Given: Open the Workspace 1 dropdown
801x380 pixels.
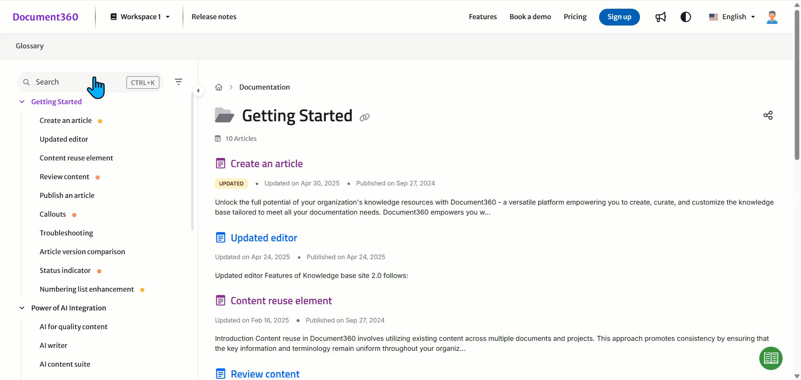Looking at the screenshot, I should [140, 17].
